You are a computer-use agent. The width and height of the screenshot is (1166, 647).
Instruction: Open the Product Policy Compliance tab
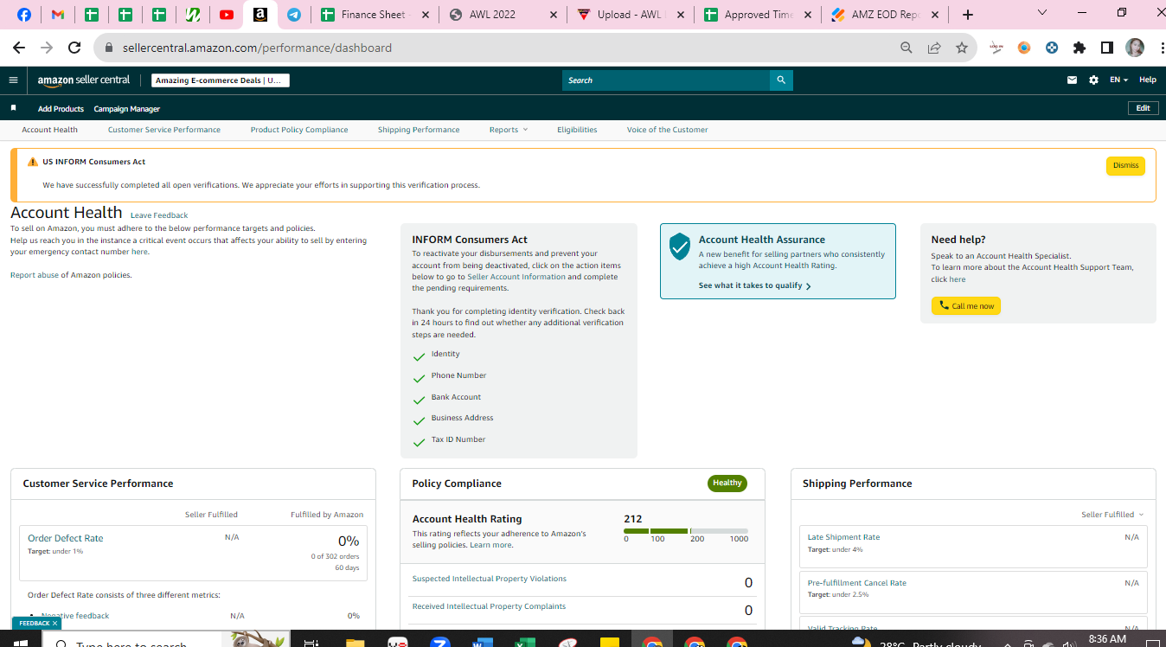299,130
